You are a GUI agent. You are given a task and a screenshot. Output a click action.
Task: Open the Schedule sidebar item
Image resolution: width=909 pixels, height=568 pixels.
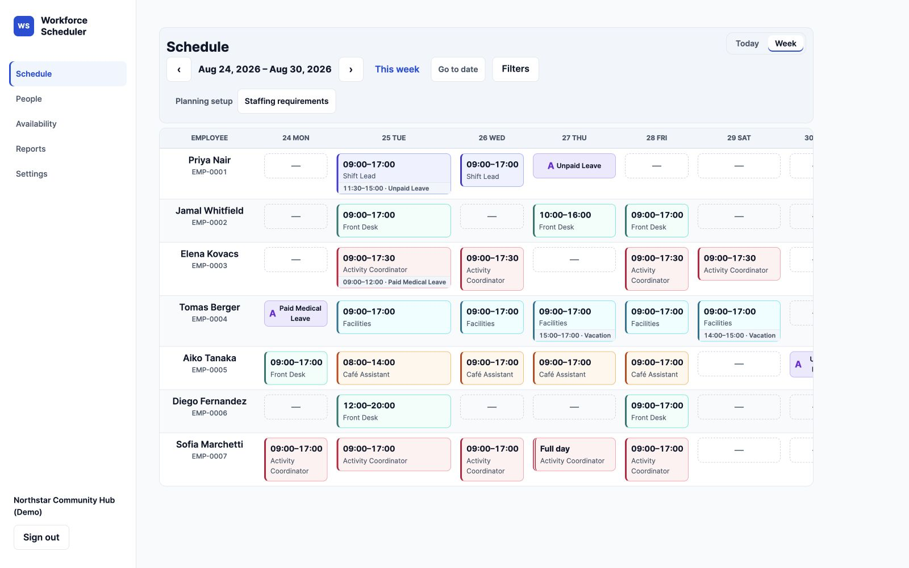pos(68,74)
